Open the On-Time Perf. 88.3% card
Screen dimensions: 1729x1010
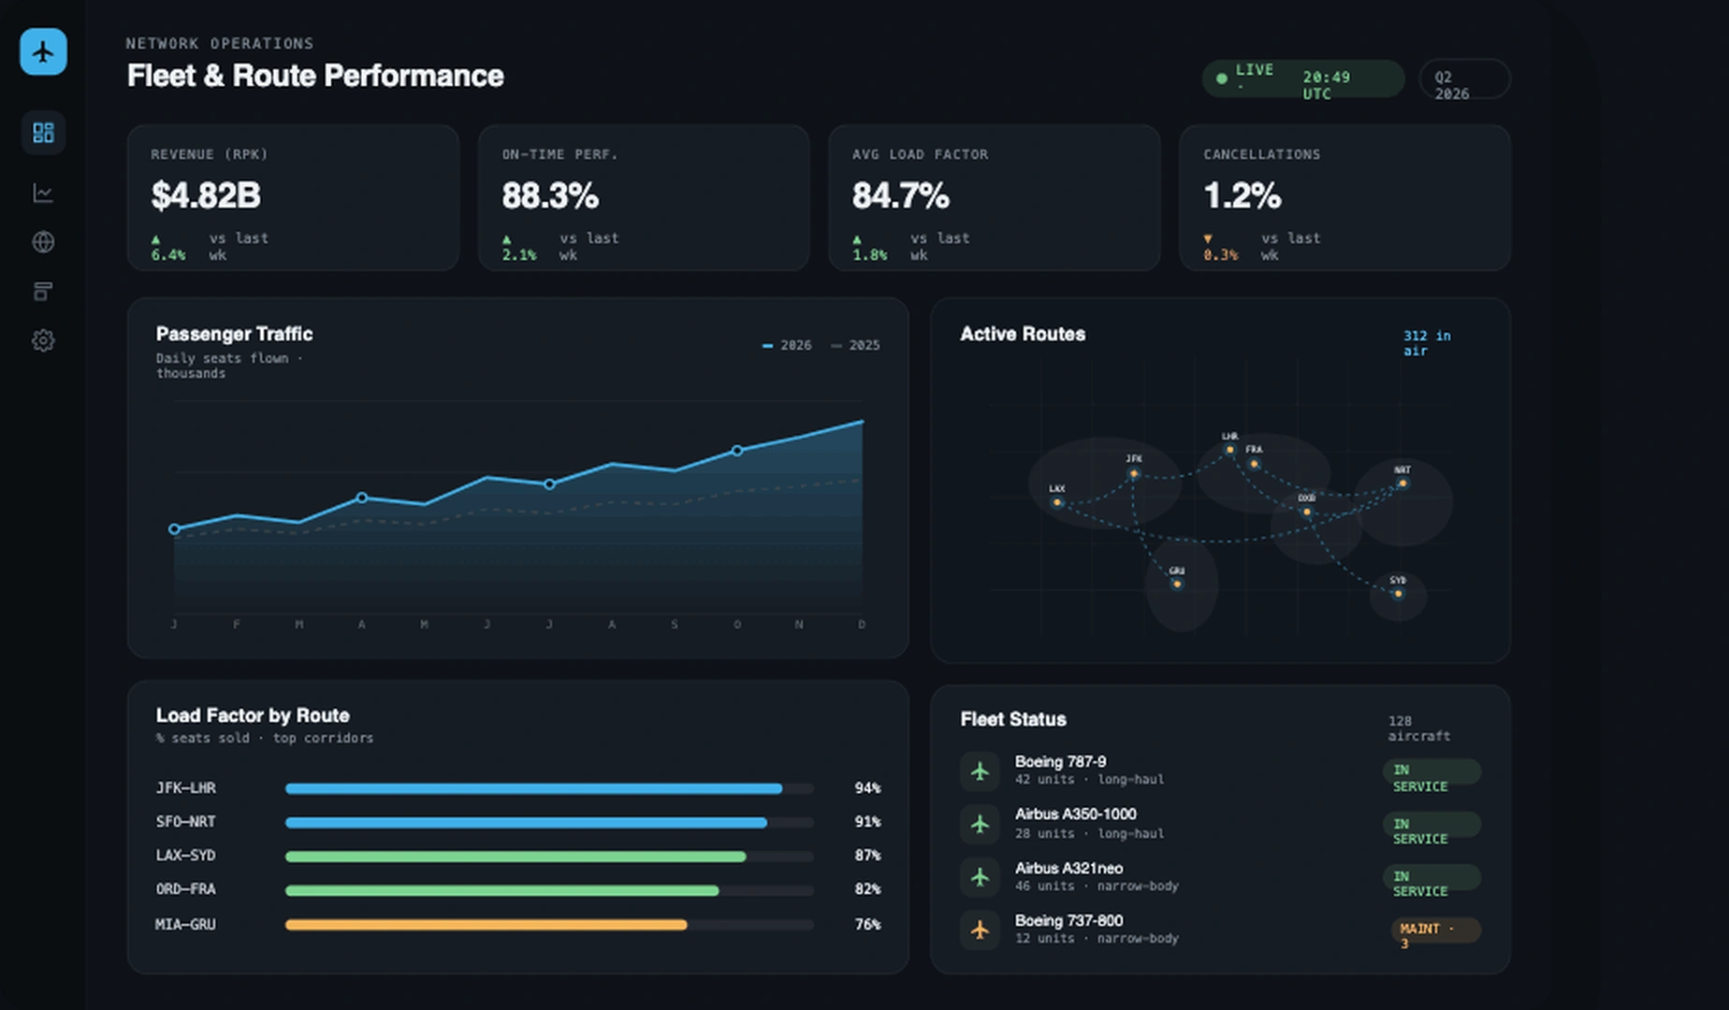pyautogui.click(x=644, y=198)
